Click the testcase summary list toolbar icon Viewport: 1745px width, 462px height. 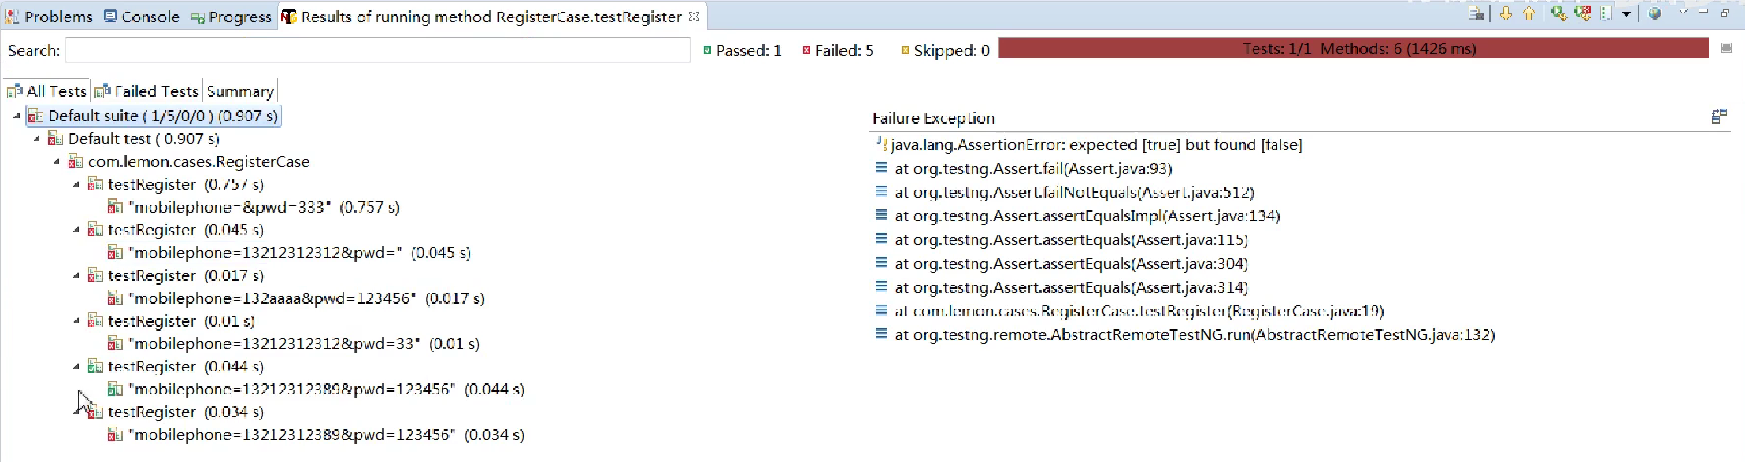1606,13
